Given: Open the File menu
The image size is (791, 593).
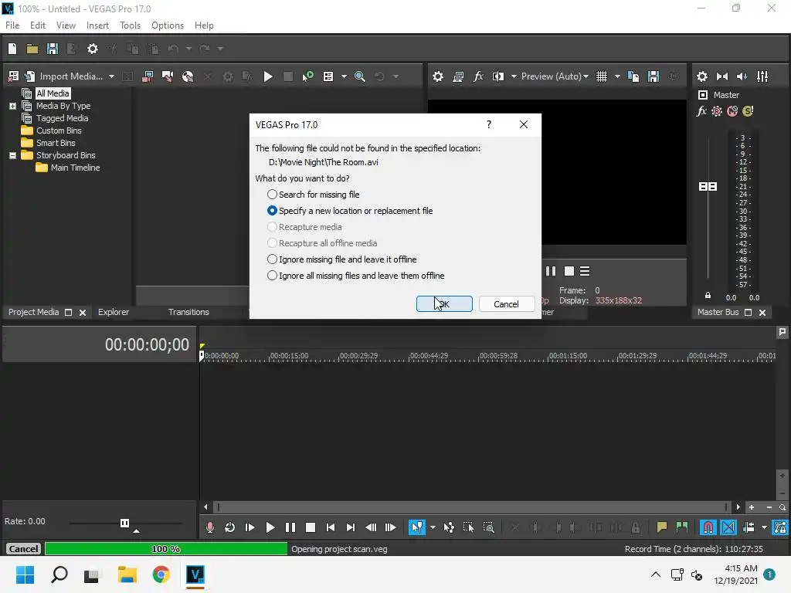Looking at the screenshot, I should (x=12, y=25).
